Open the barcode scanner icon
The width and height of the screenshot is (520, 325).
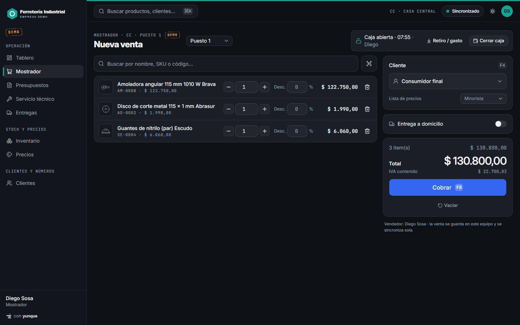(369, 64)
